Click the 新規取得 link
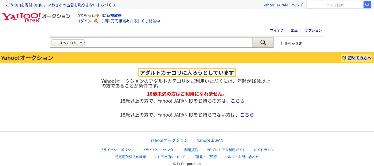The width and height of the screenshot is (374, 166). (x=114, y=15)
